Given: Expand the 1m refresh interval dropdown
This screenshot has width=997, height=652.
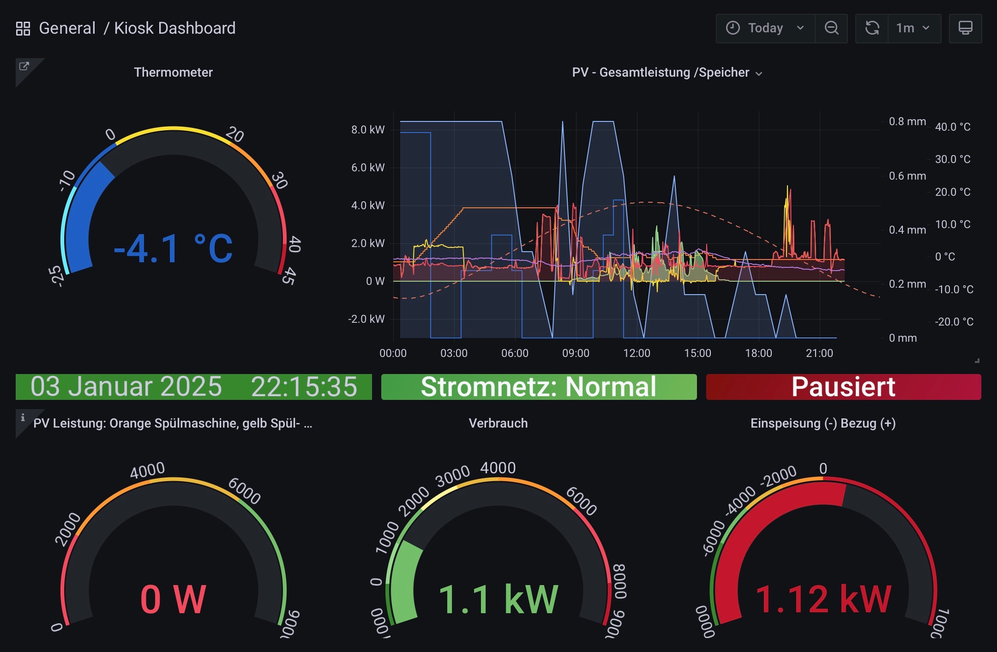Looking at the screenshot, I should [x=913, y=29].
